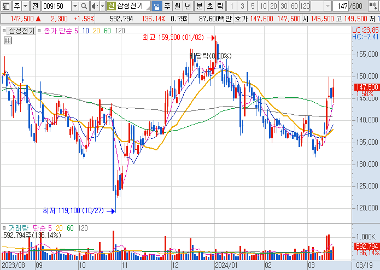Expand the 삼성전기 stock name box corner
380x270 pixels.
148,9
